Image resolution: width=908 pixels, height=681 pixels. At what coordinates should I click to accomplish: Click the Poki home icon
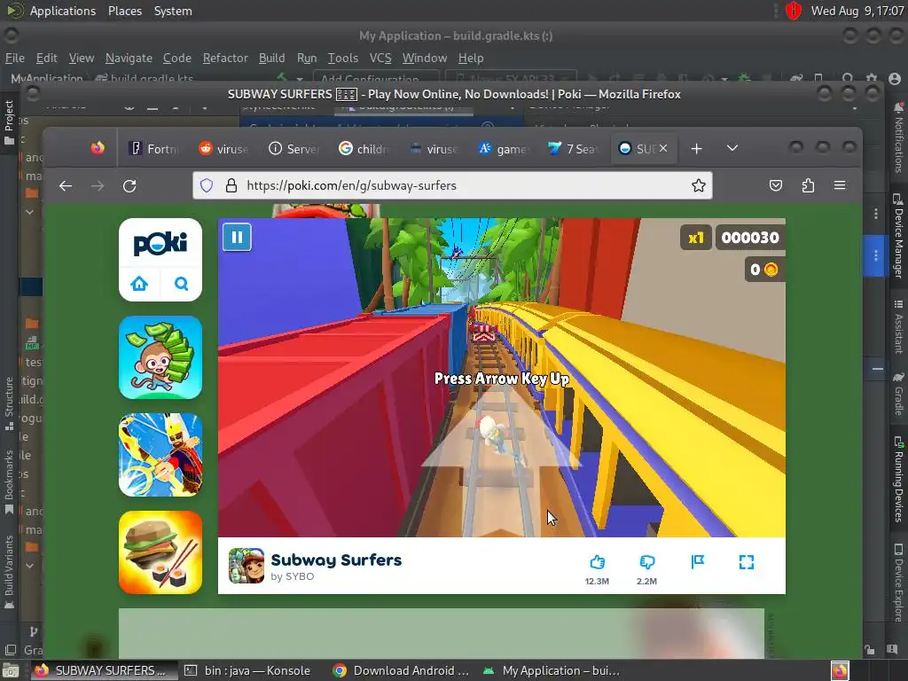tap(139, 284)
